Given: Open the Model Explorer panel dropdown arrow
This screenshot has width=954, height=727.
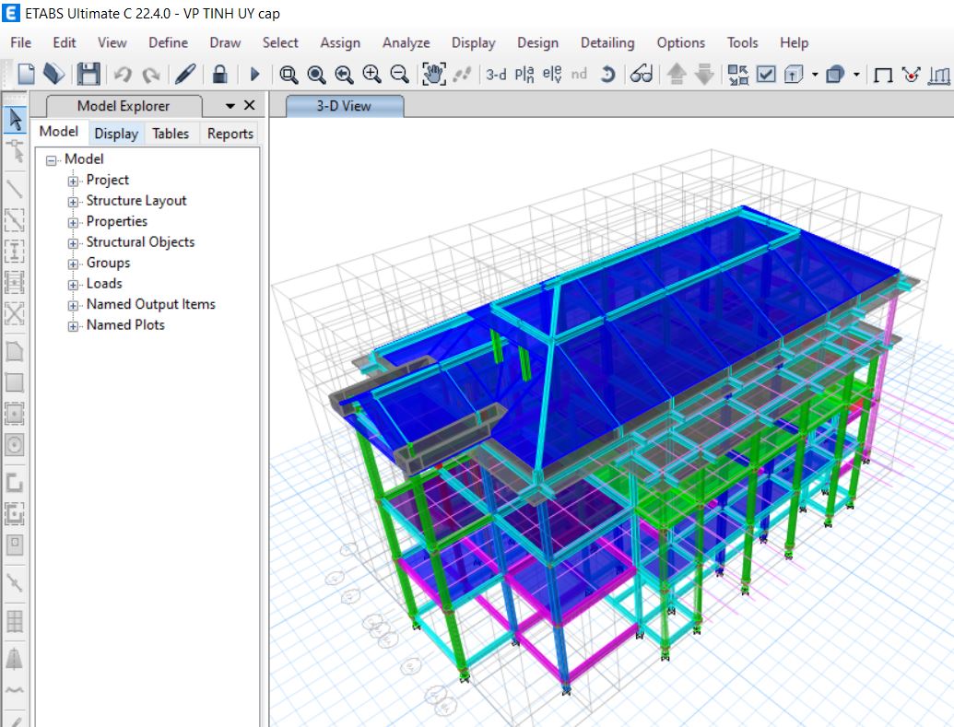Looking at the screenshot, I should tap(230, 106).
